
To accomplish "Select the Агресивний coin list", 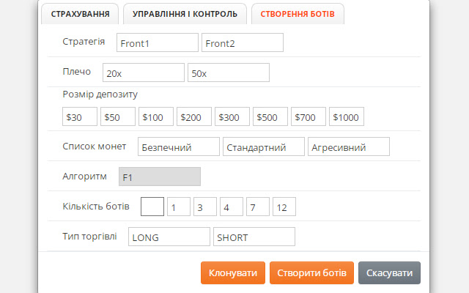I will [349, 146].
